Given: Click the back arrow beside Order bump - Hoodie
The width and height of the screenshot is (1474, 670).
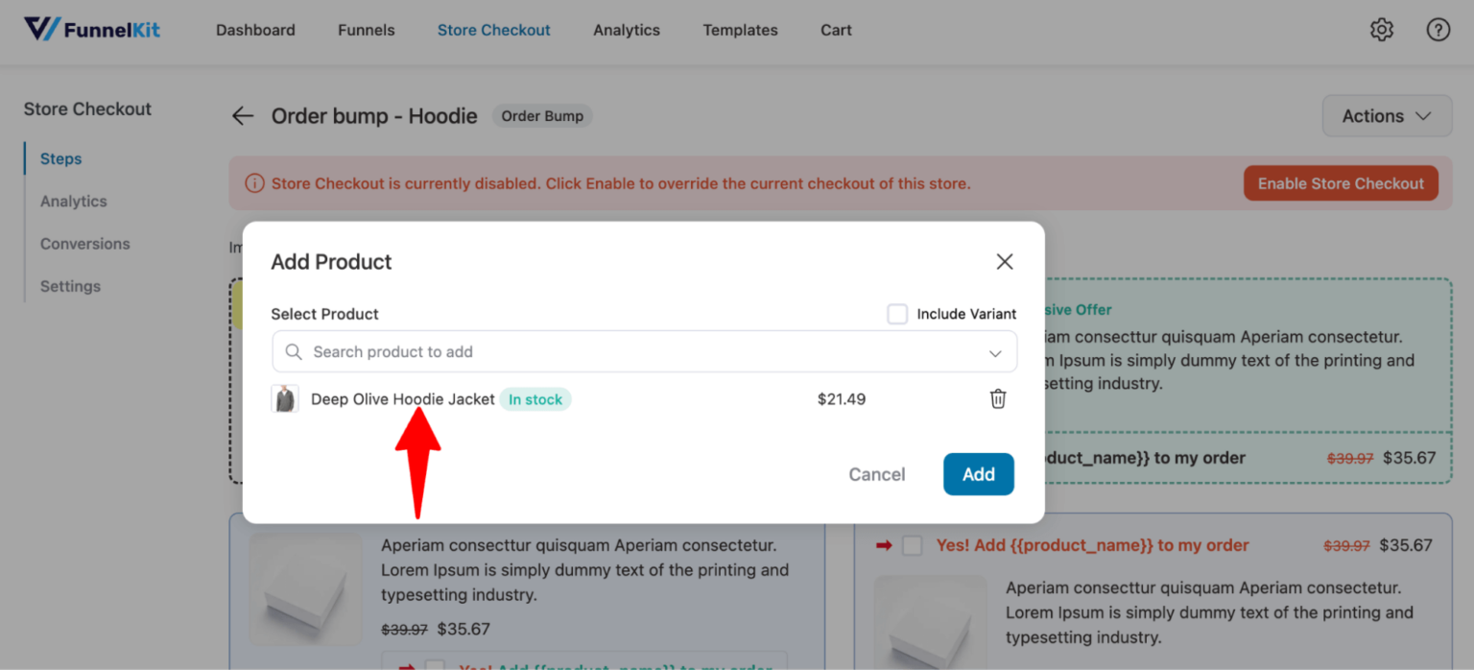Looking at the screenshot, I should 242,115.
